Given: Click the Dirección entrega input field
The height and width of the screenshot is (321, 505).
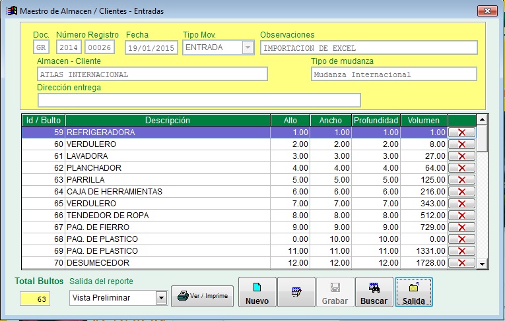Looking at the screenshot, I should pos(199,100).
